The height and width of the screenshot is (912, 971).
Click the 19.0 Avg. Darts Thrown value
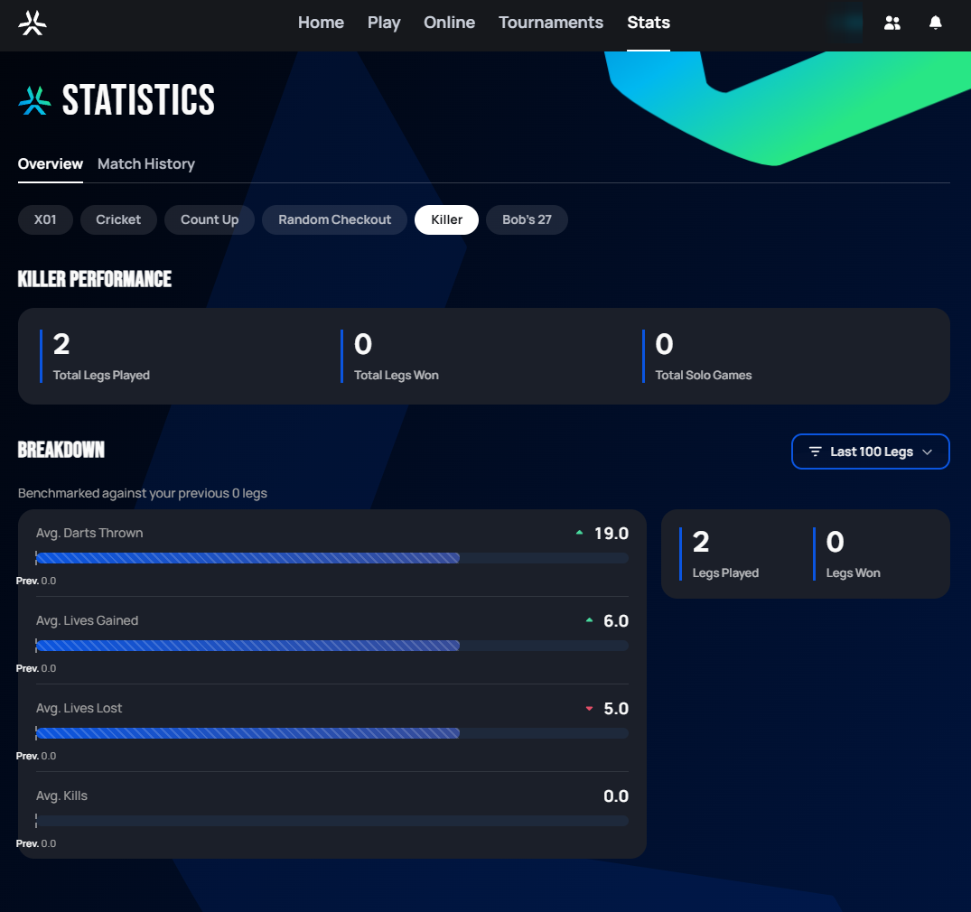click(x=612, y=533)
